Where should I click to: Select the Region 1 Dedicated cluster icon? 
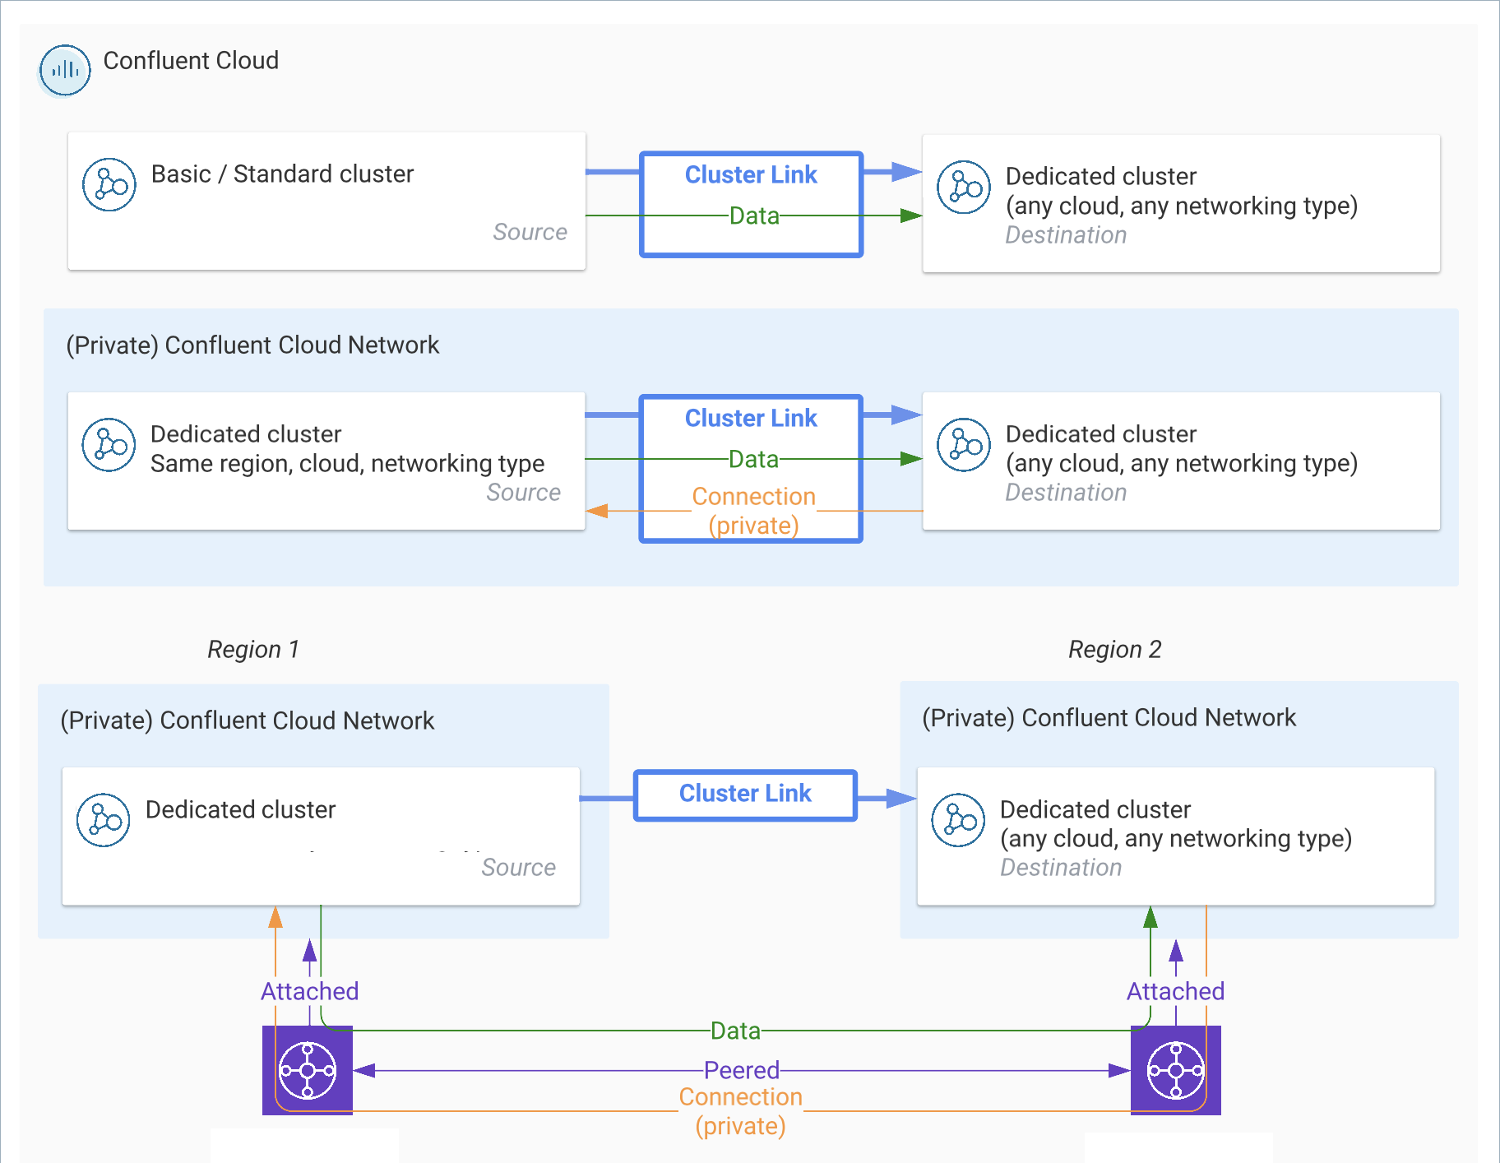[x=102, y=819]
